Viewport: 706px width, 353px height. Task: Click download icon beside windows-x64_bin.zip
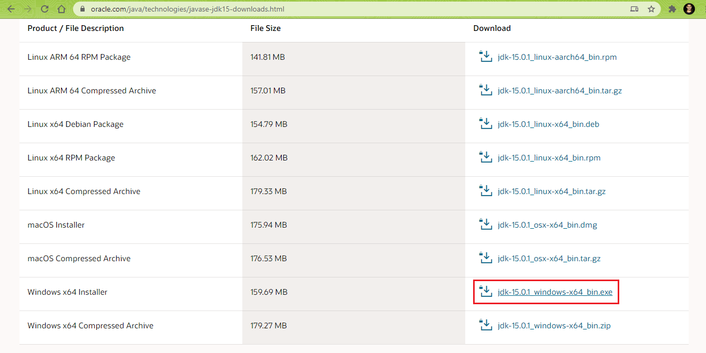(x=485, y=325)
